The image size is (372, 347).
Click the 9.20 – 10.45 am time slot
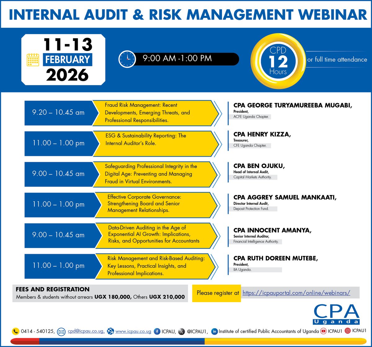pos(58,112)
